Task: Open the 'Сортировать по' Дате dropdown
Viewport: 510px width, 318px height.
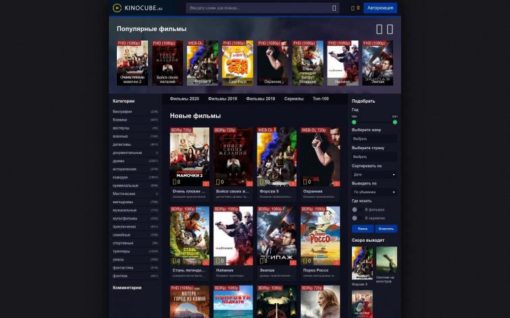Action: point(374,175)
